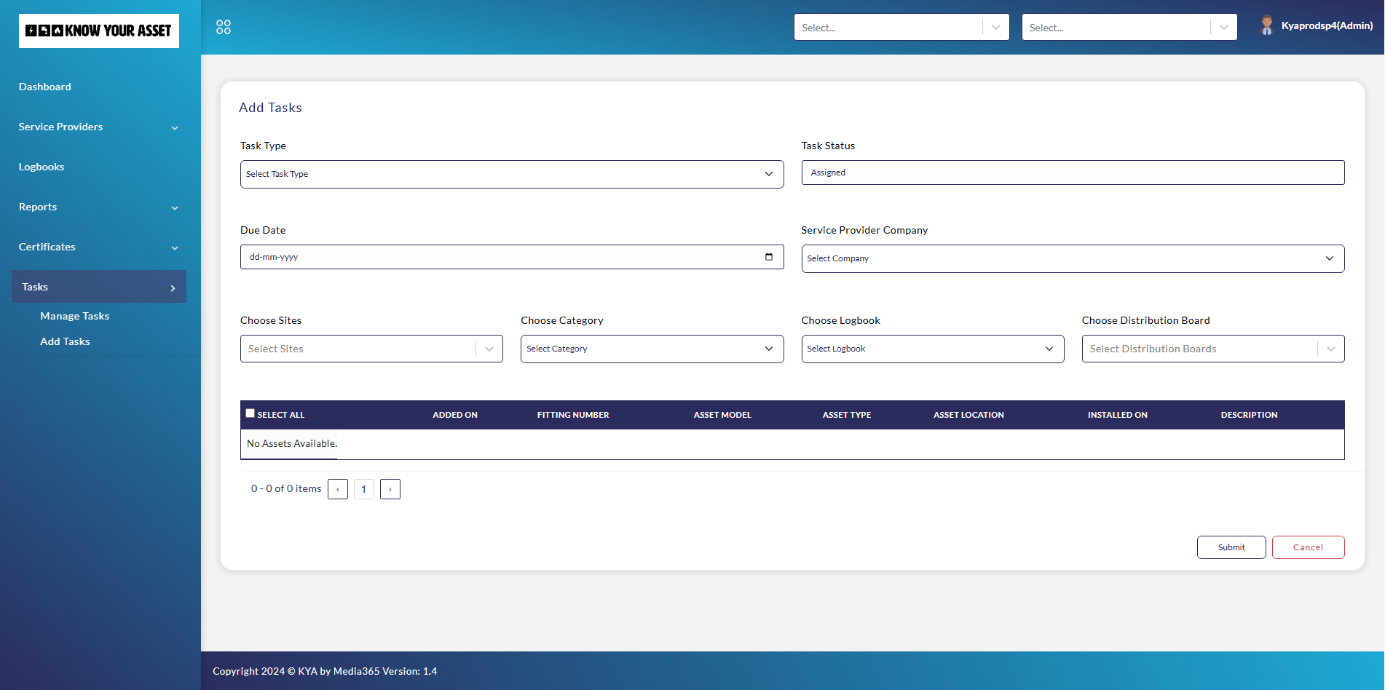Click the four-circle grid menu icon
1385x690 pixels.
(x=224, y=27)
